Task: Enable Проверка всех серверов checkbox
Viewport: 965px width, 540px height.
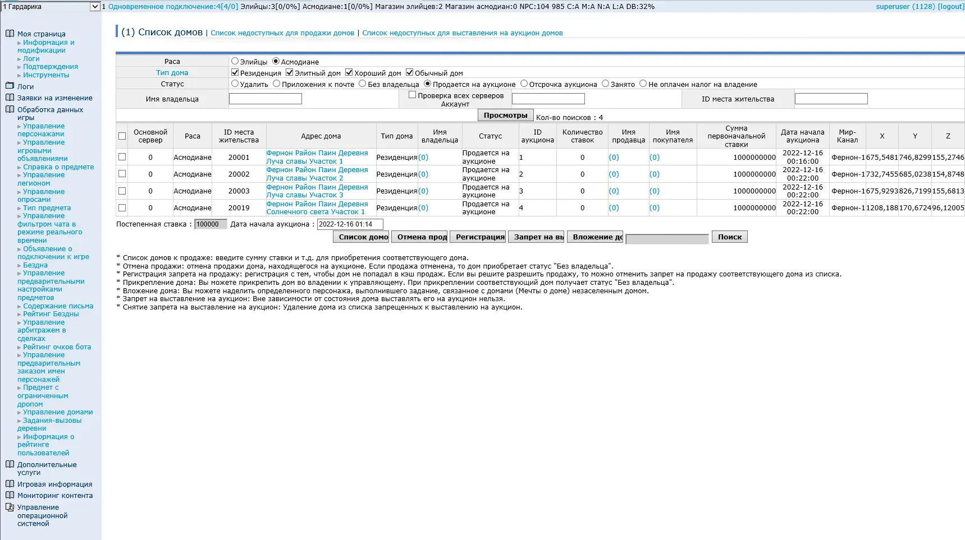Action: 413,95
